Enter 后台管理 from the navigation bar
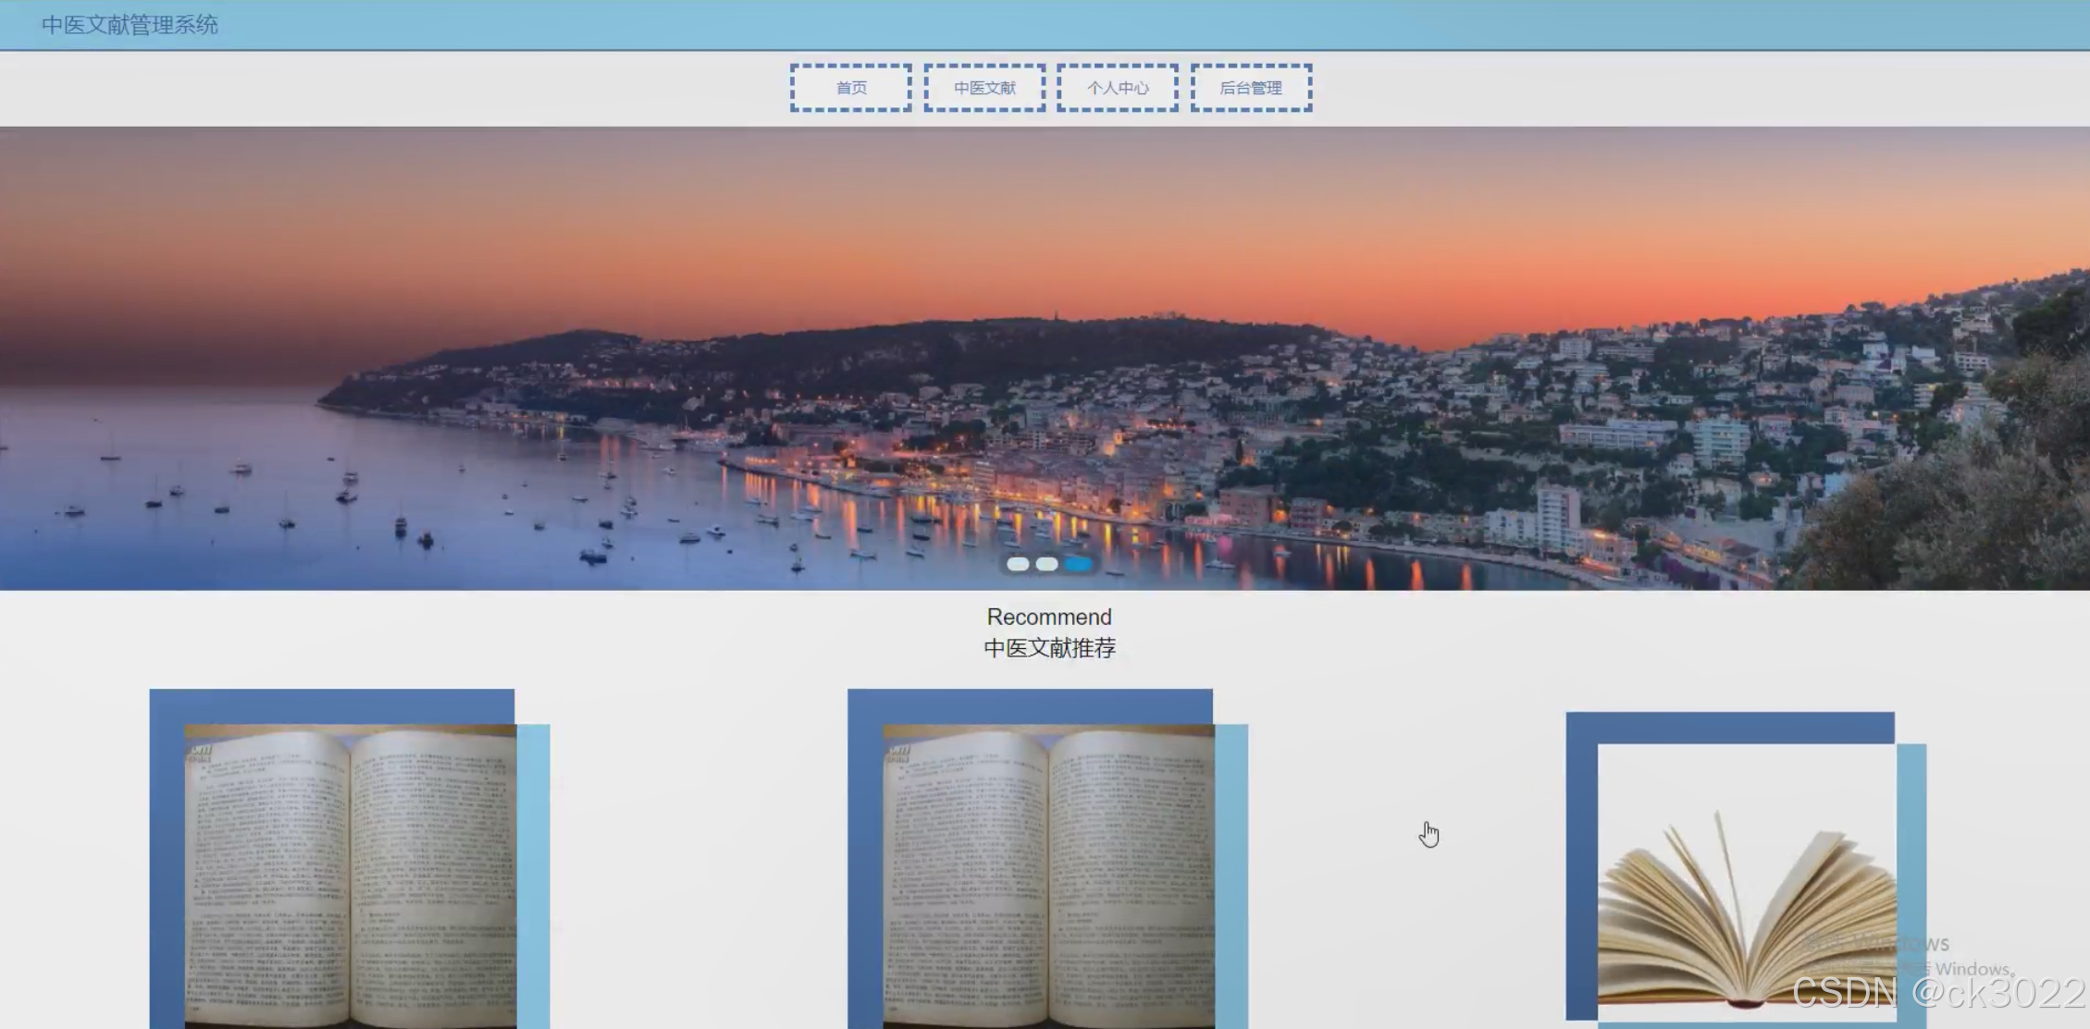2090x1029 pixels. pos(1251,88)
